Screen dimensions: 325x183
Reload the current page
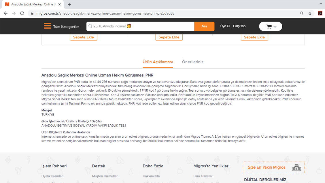coord(22,14)
